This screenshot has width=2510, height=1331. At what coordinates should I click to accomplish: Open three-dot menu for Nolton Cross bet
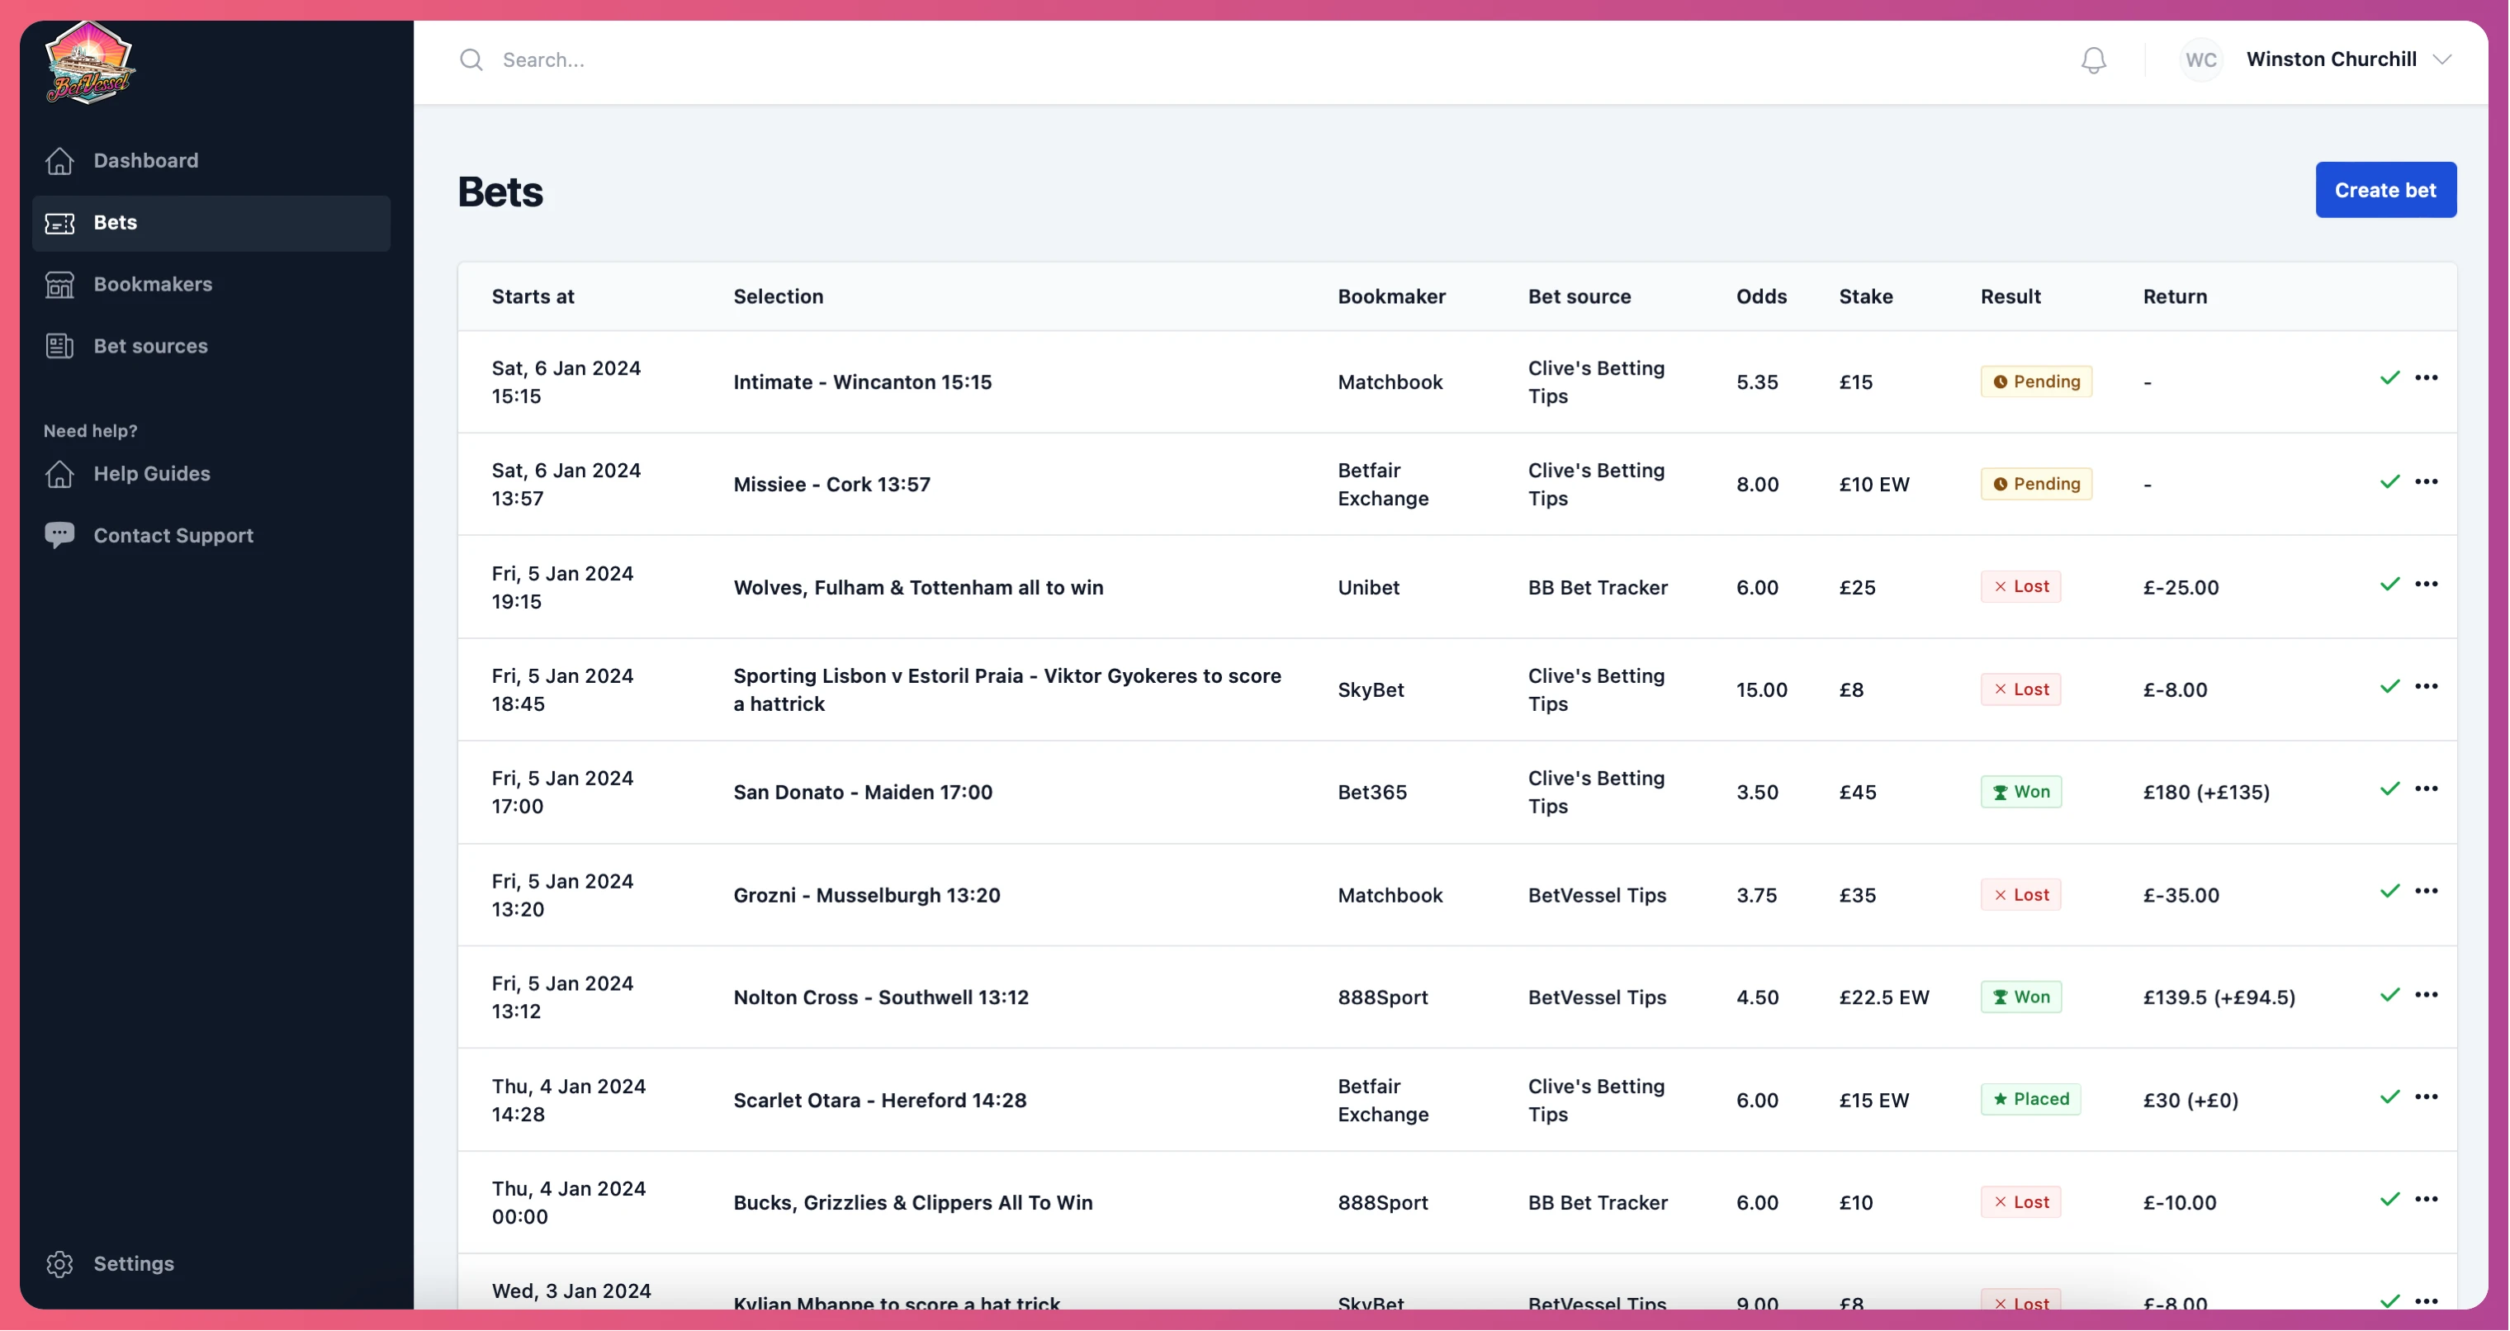[x=2427, y=995]
